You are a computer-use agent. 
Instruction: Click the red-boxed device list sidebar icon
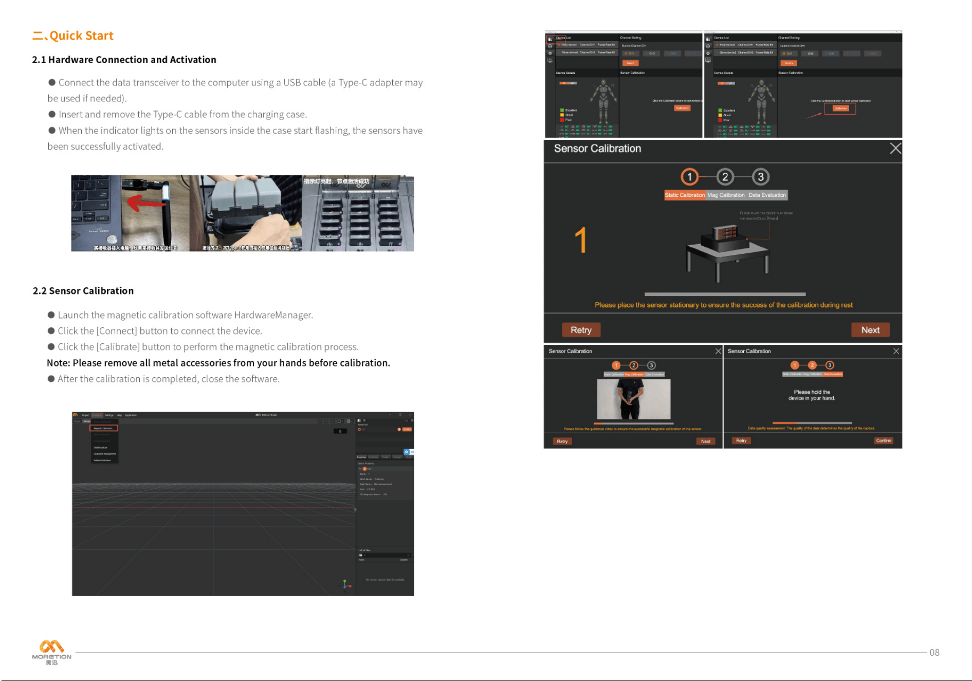point(550,39)
